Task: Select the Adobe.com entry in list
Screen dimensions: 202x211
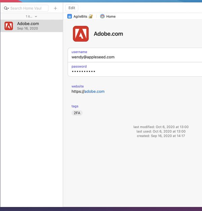Action: [x=31, y=26]
